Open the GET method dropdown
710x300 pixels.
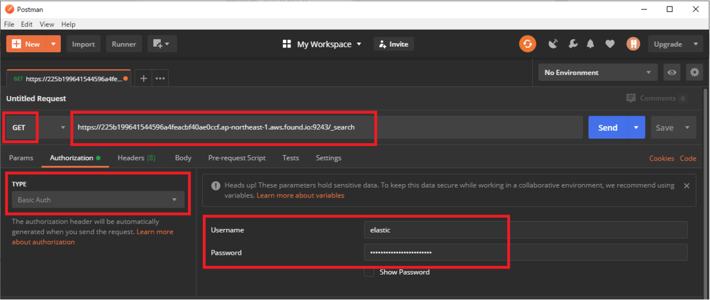click(x=37, y=127)
